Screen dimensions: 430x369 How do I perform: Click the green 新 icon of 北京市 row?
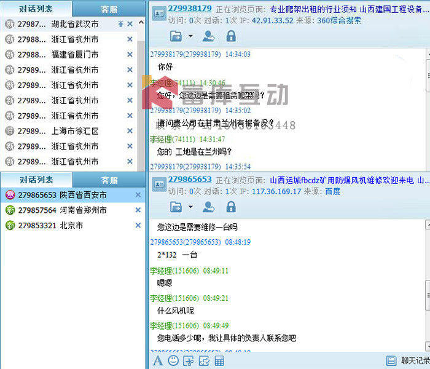click(10, 226)
